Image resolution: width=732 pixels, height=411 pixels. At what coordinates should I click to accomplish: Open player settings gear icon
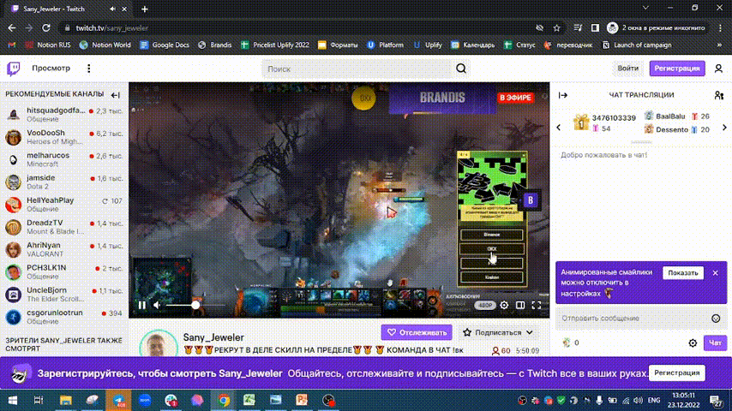coord(504,305)
